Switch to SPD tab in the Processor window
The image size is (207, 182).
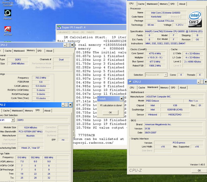click(173, 4)
